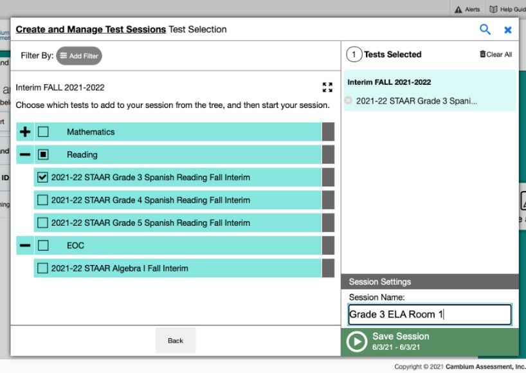Open the Help Guide book icon
The height and width of the screenshot is (373, 526).
[493, 10]
